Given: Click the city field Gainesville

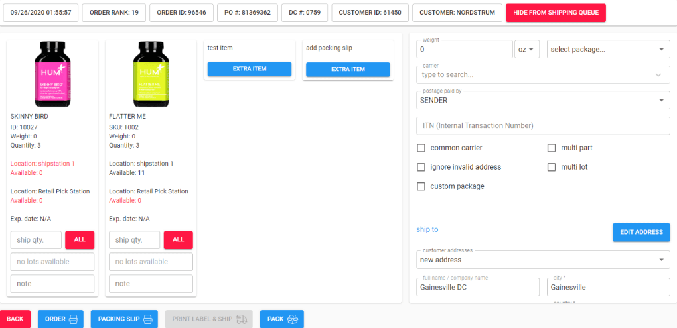Looking at the screenshot, I should (x=609, y=287).
